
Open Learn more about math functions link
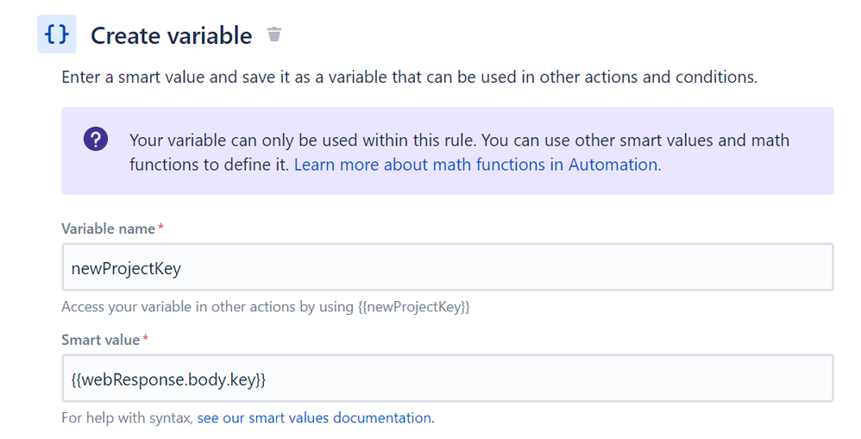pos(477,164)
